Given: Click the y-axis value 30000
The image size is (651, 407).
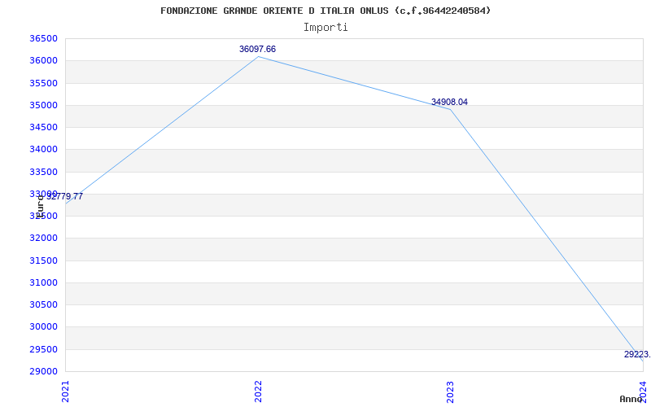Looking at the screenshot, I should coord(43,327).
